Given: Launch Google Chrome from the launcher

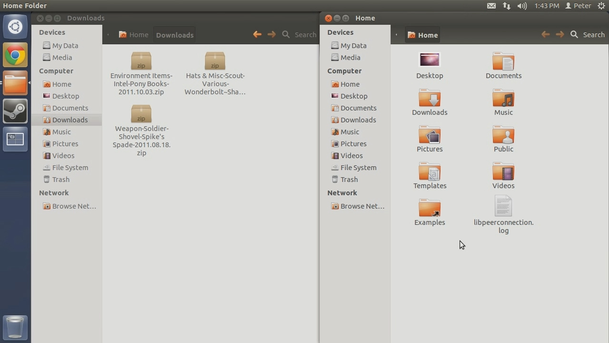Looking at the screenshot, I should pyautogui.click(x=15, y=55).
